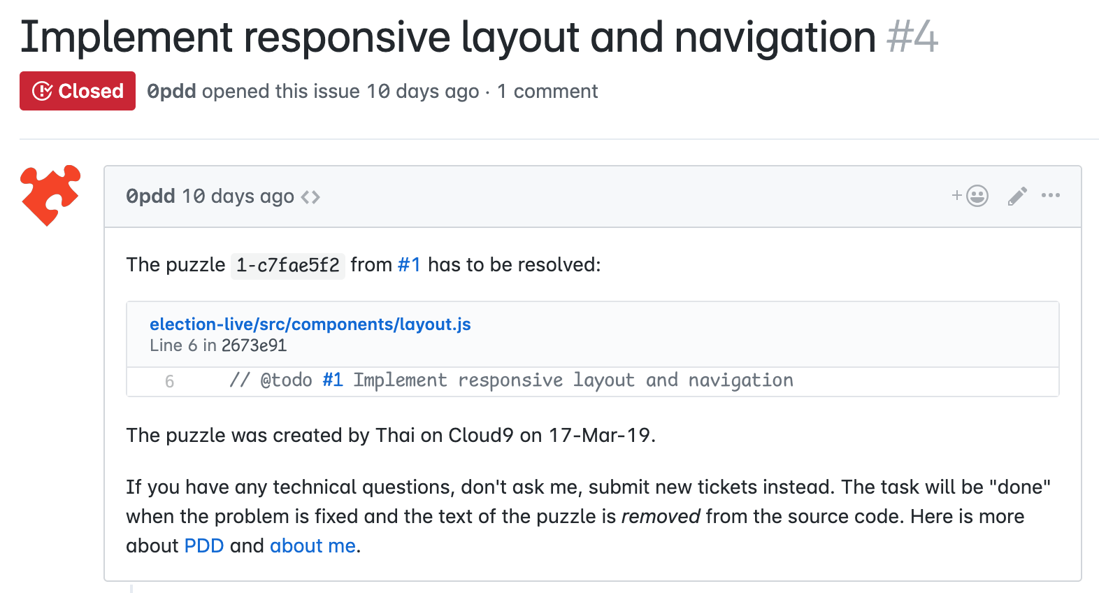Screen dimensions: 1099x593
Task: Click the pencil edit comment icon
Action: pyautogui.click(x=1017, y=196)
